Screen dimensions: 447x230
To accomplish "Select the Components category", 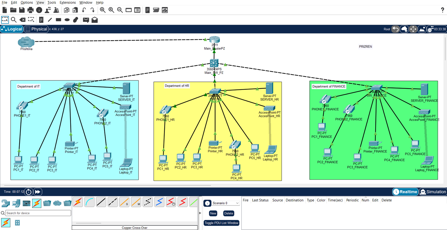I will [x=27, y=203].
